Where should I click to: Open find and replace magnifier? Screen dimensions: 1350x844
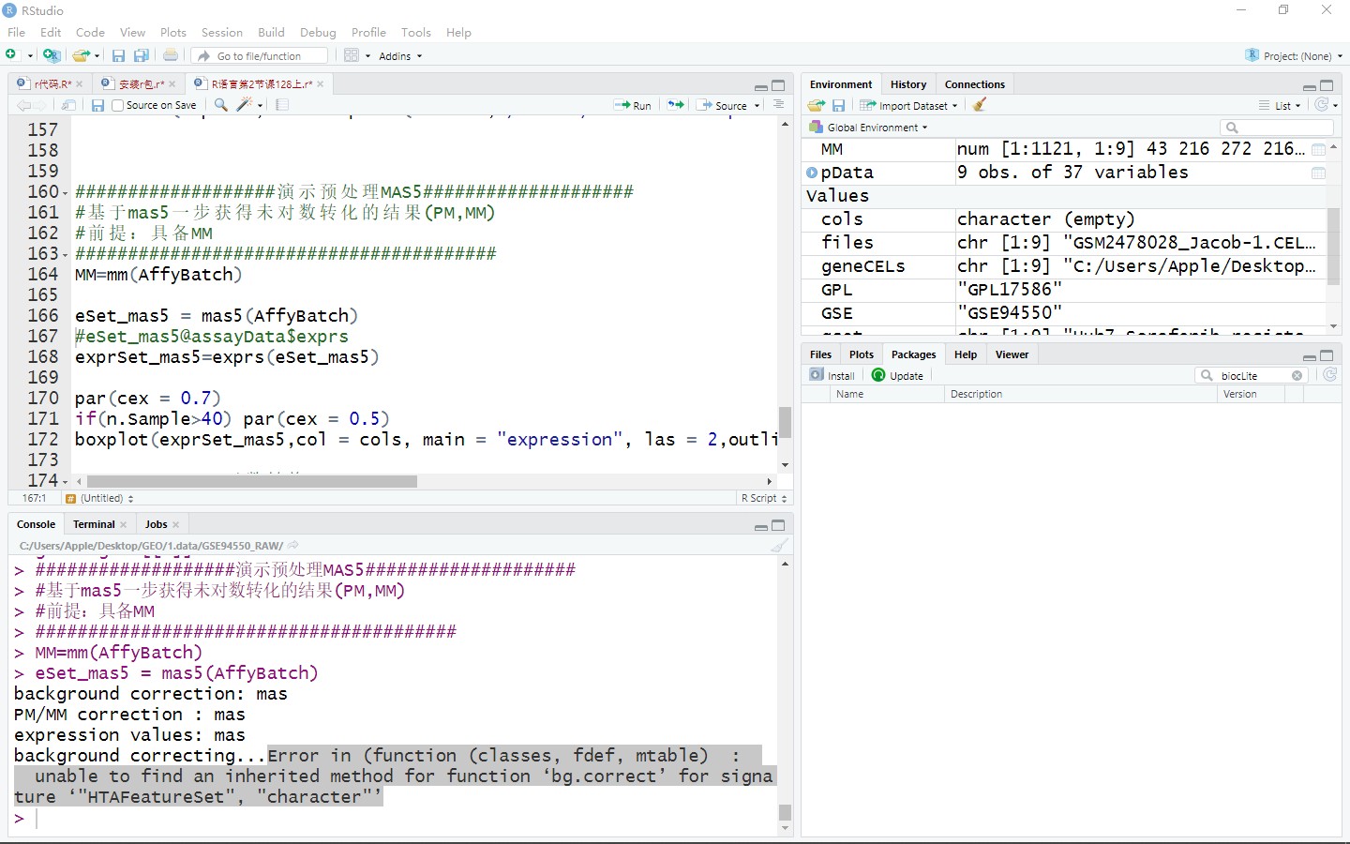(221, 105)
